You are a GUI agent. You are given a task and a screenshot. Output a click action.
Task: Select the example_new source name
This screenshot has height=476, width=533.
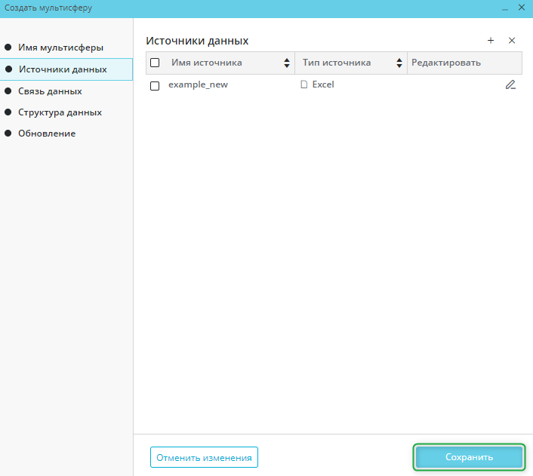(x=198, y=84)
